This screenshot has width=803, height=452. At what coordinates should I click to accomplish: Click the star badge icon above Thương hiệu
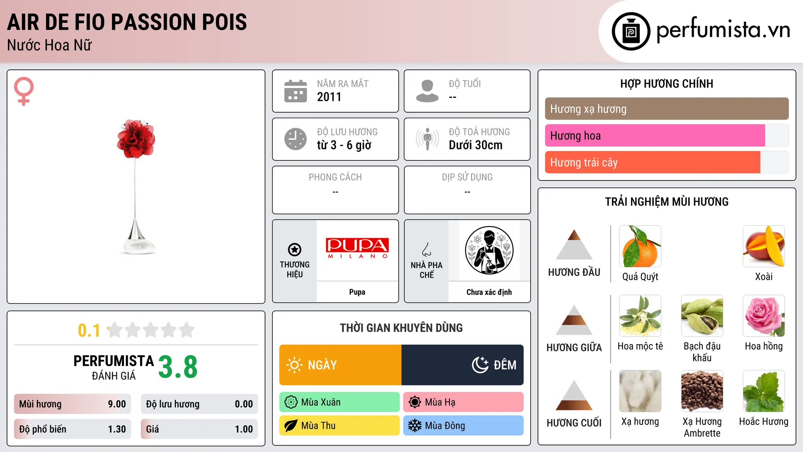pos(294,250)
